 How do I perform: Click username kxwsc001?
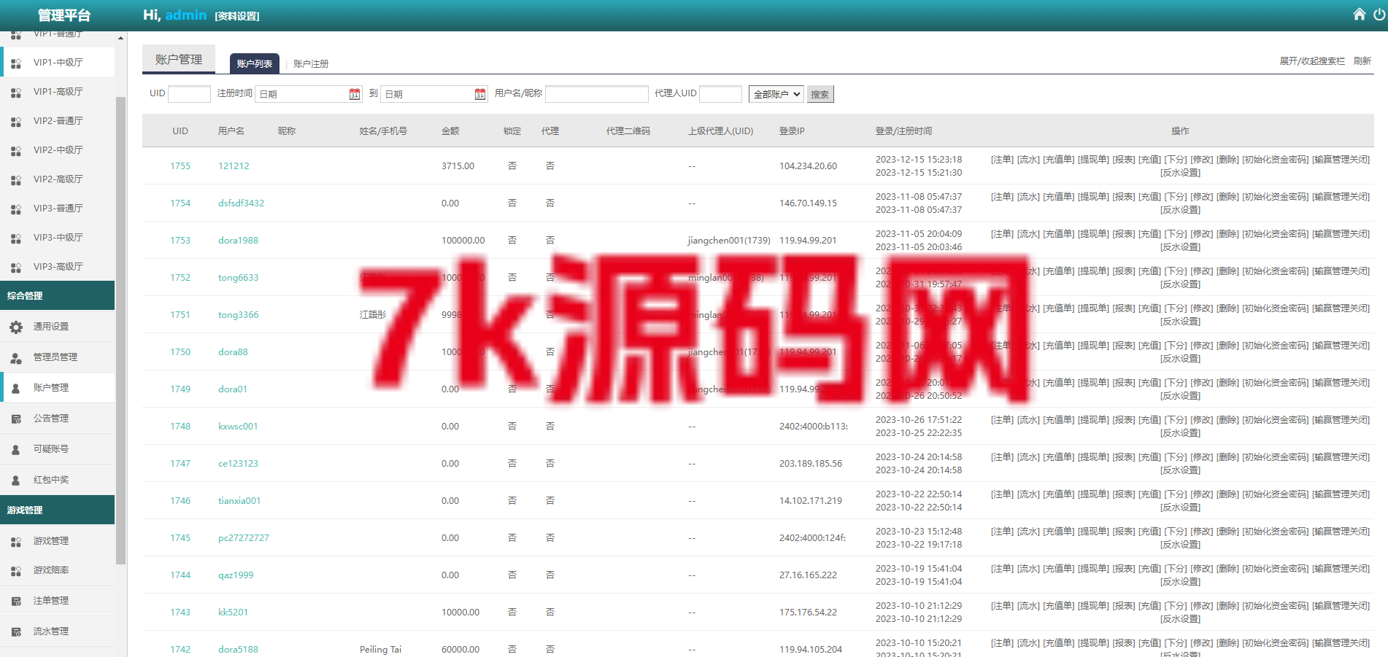pos(238,427)
